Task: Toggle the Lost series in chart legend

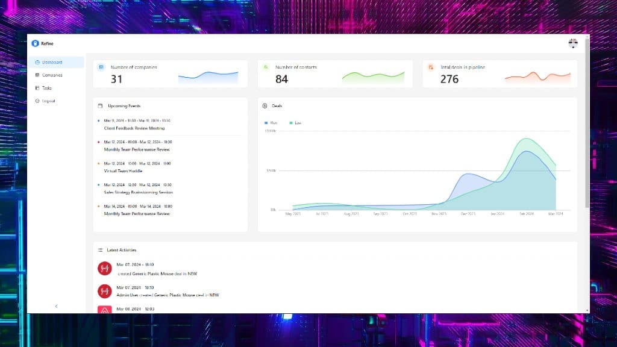Action: point(295,123)
